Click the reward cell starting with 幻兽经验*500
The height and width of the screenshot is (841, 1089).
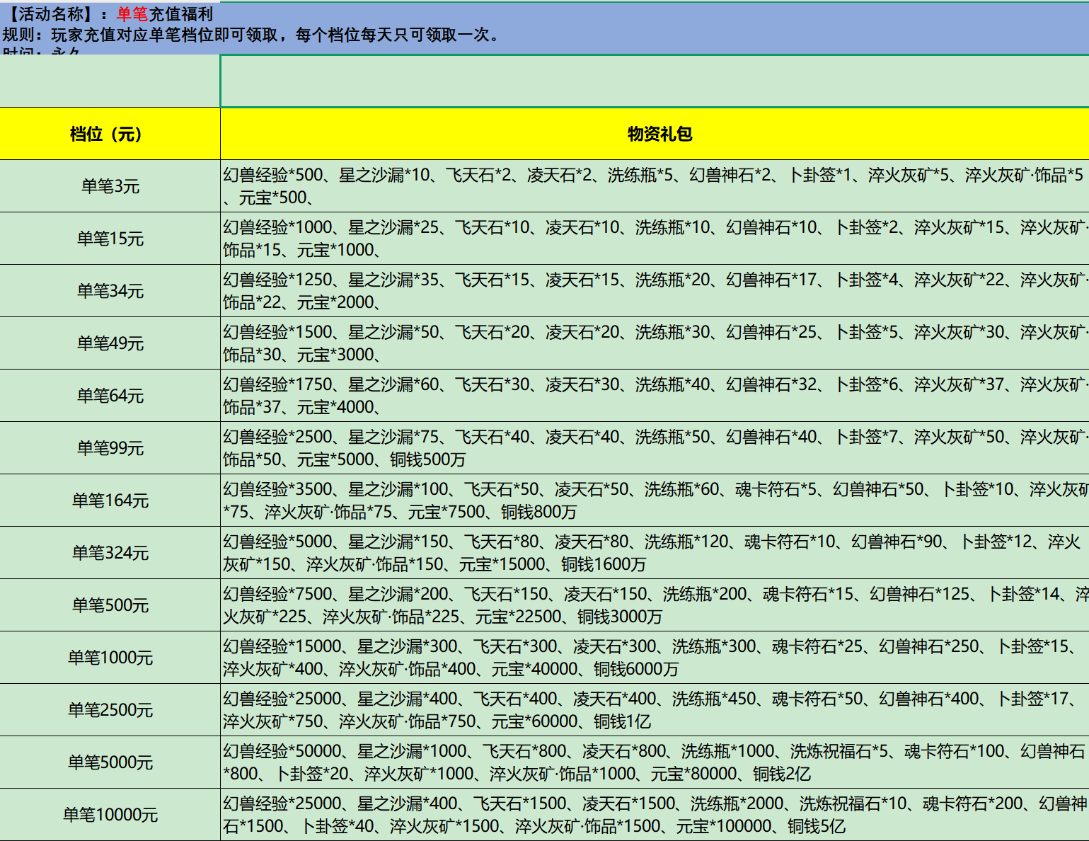click(655, 186)
